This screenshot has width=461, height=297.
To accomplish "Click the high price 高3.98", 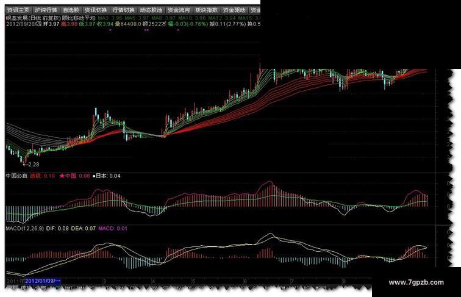I will coord(69,24).
